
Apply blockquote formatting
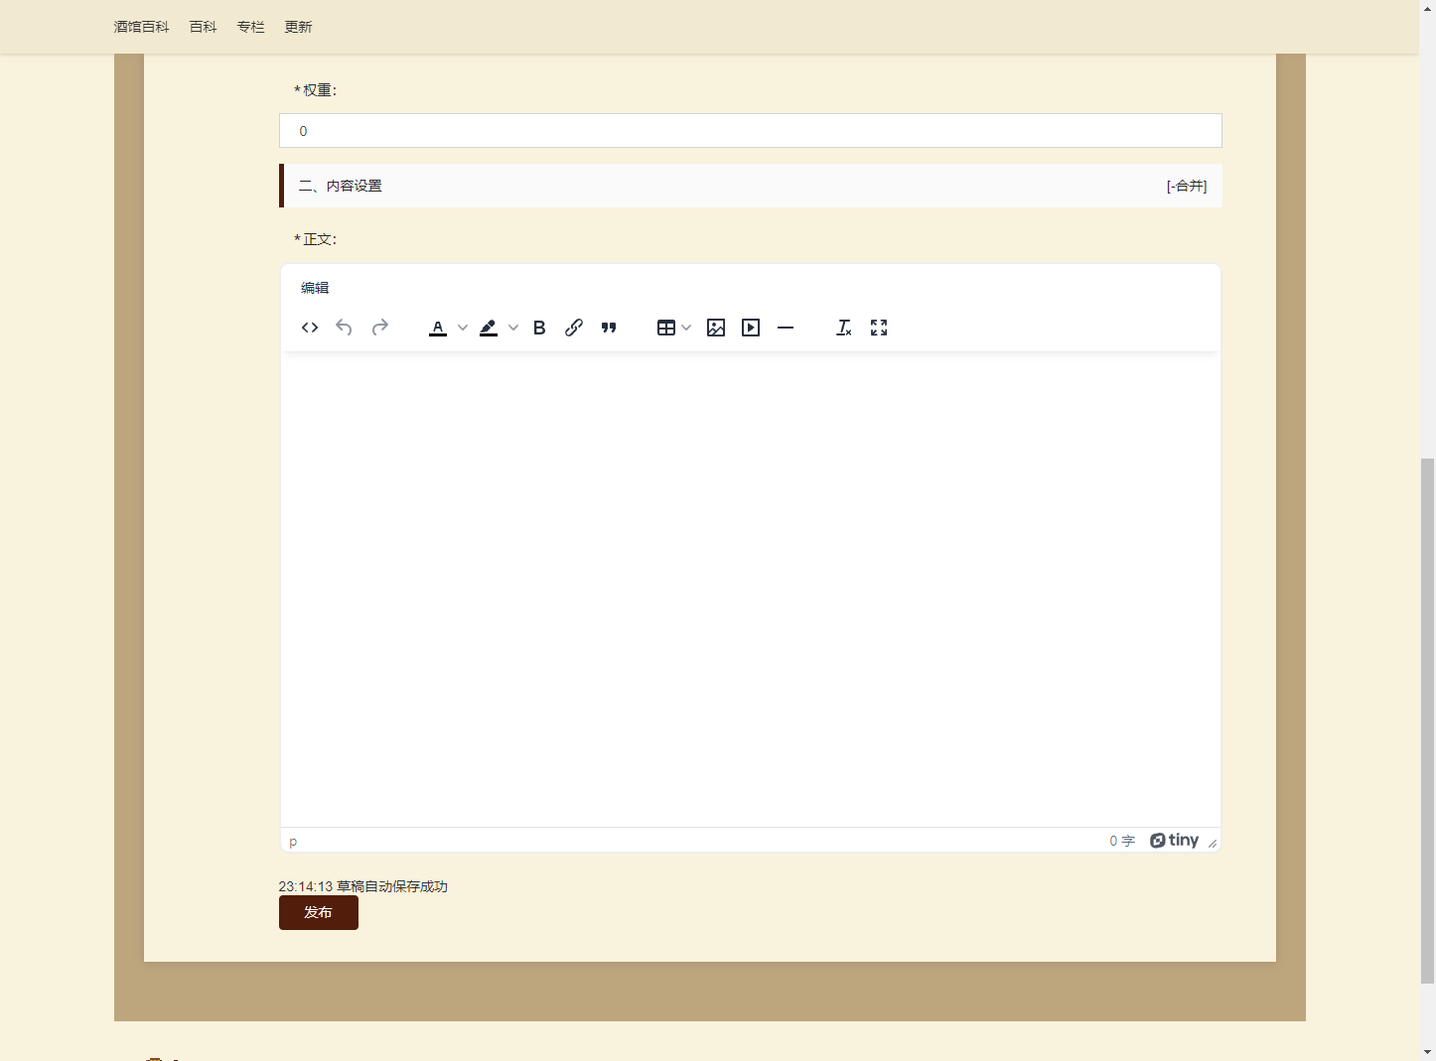click(609, 328)
